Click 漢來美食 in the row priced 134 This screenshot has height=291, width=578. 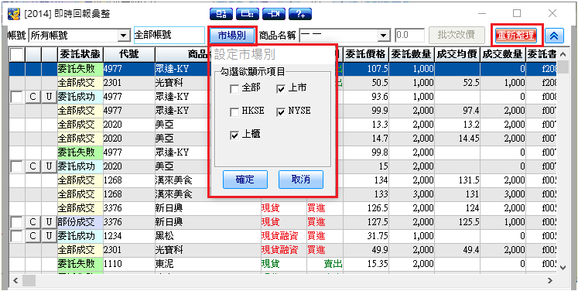(x=173, y=180)
